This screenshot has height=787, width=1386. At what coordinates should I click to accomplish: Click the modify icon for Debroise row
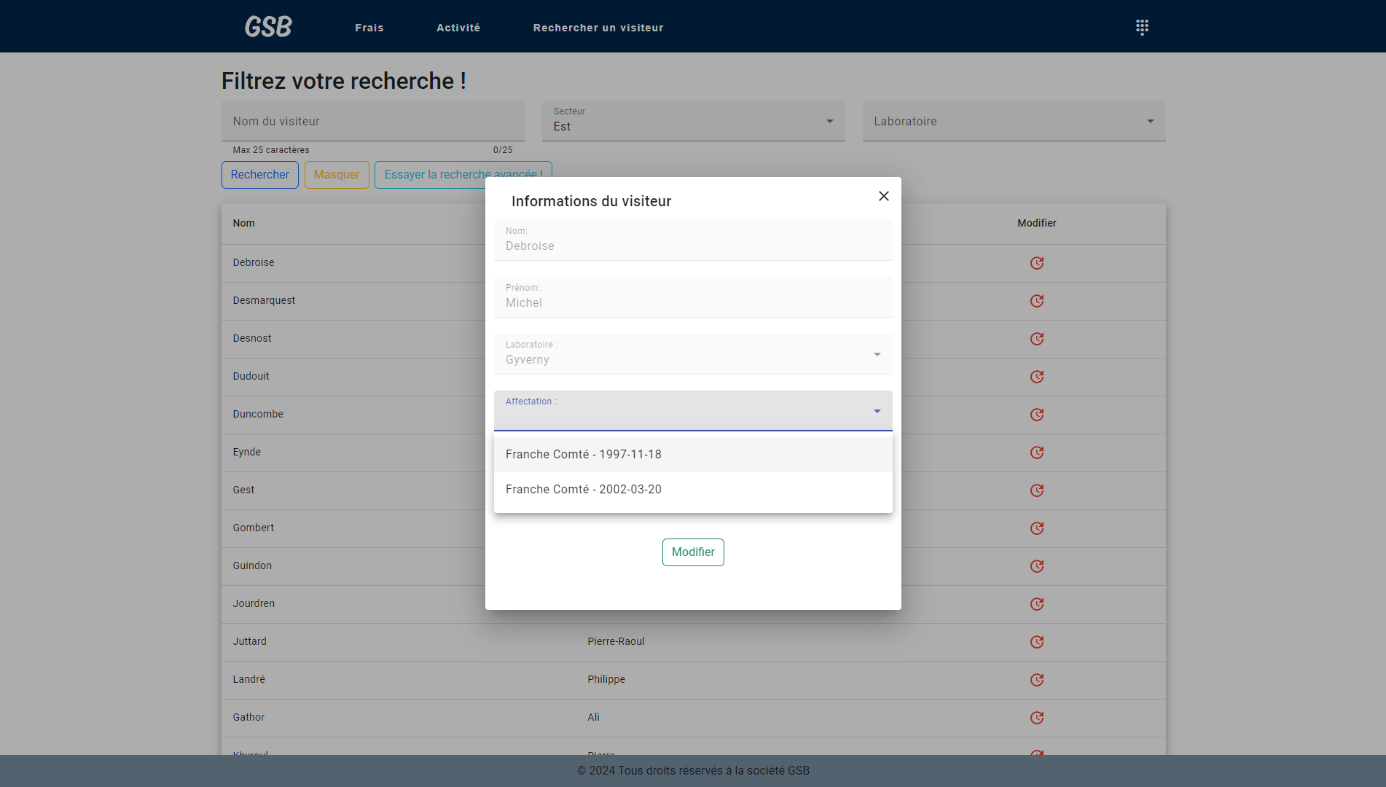click(1036, 263)
